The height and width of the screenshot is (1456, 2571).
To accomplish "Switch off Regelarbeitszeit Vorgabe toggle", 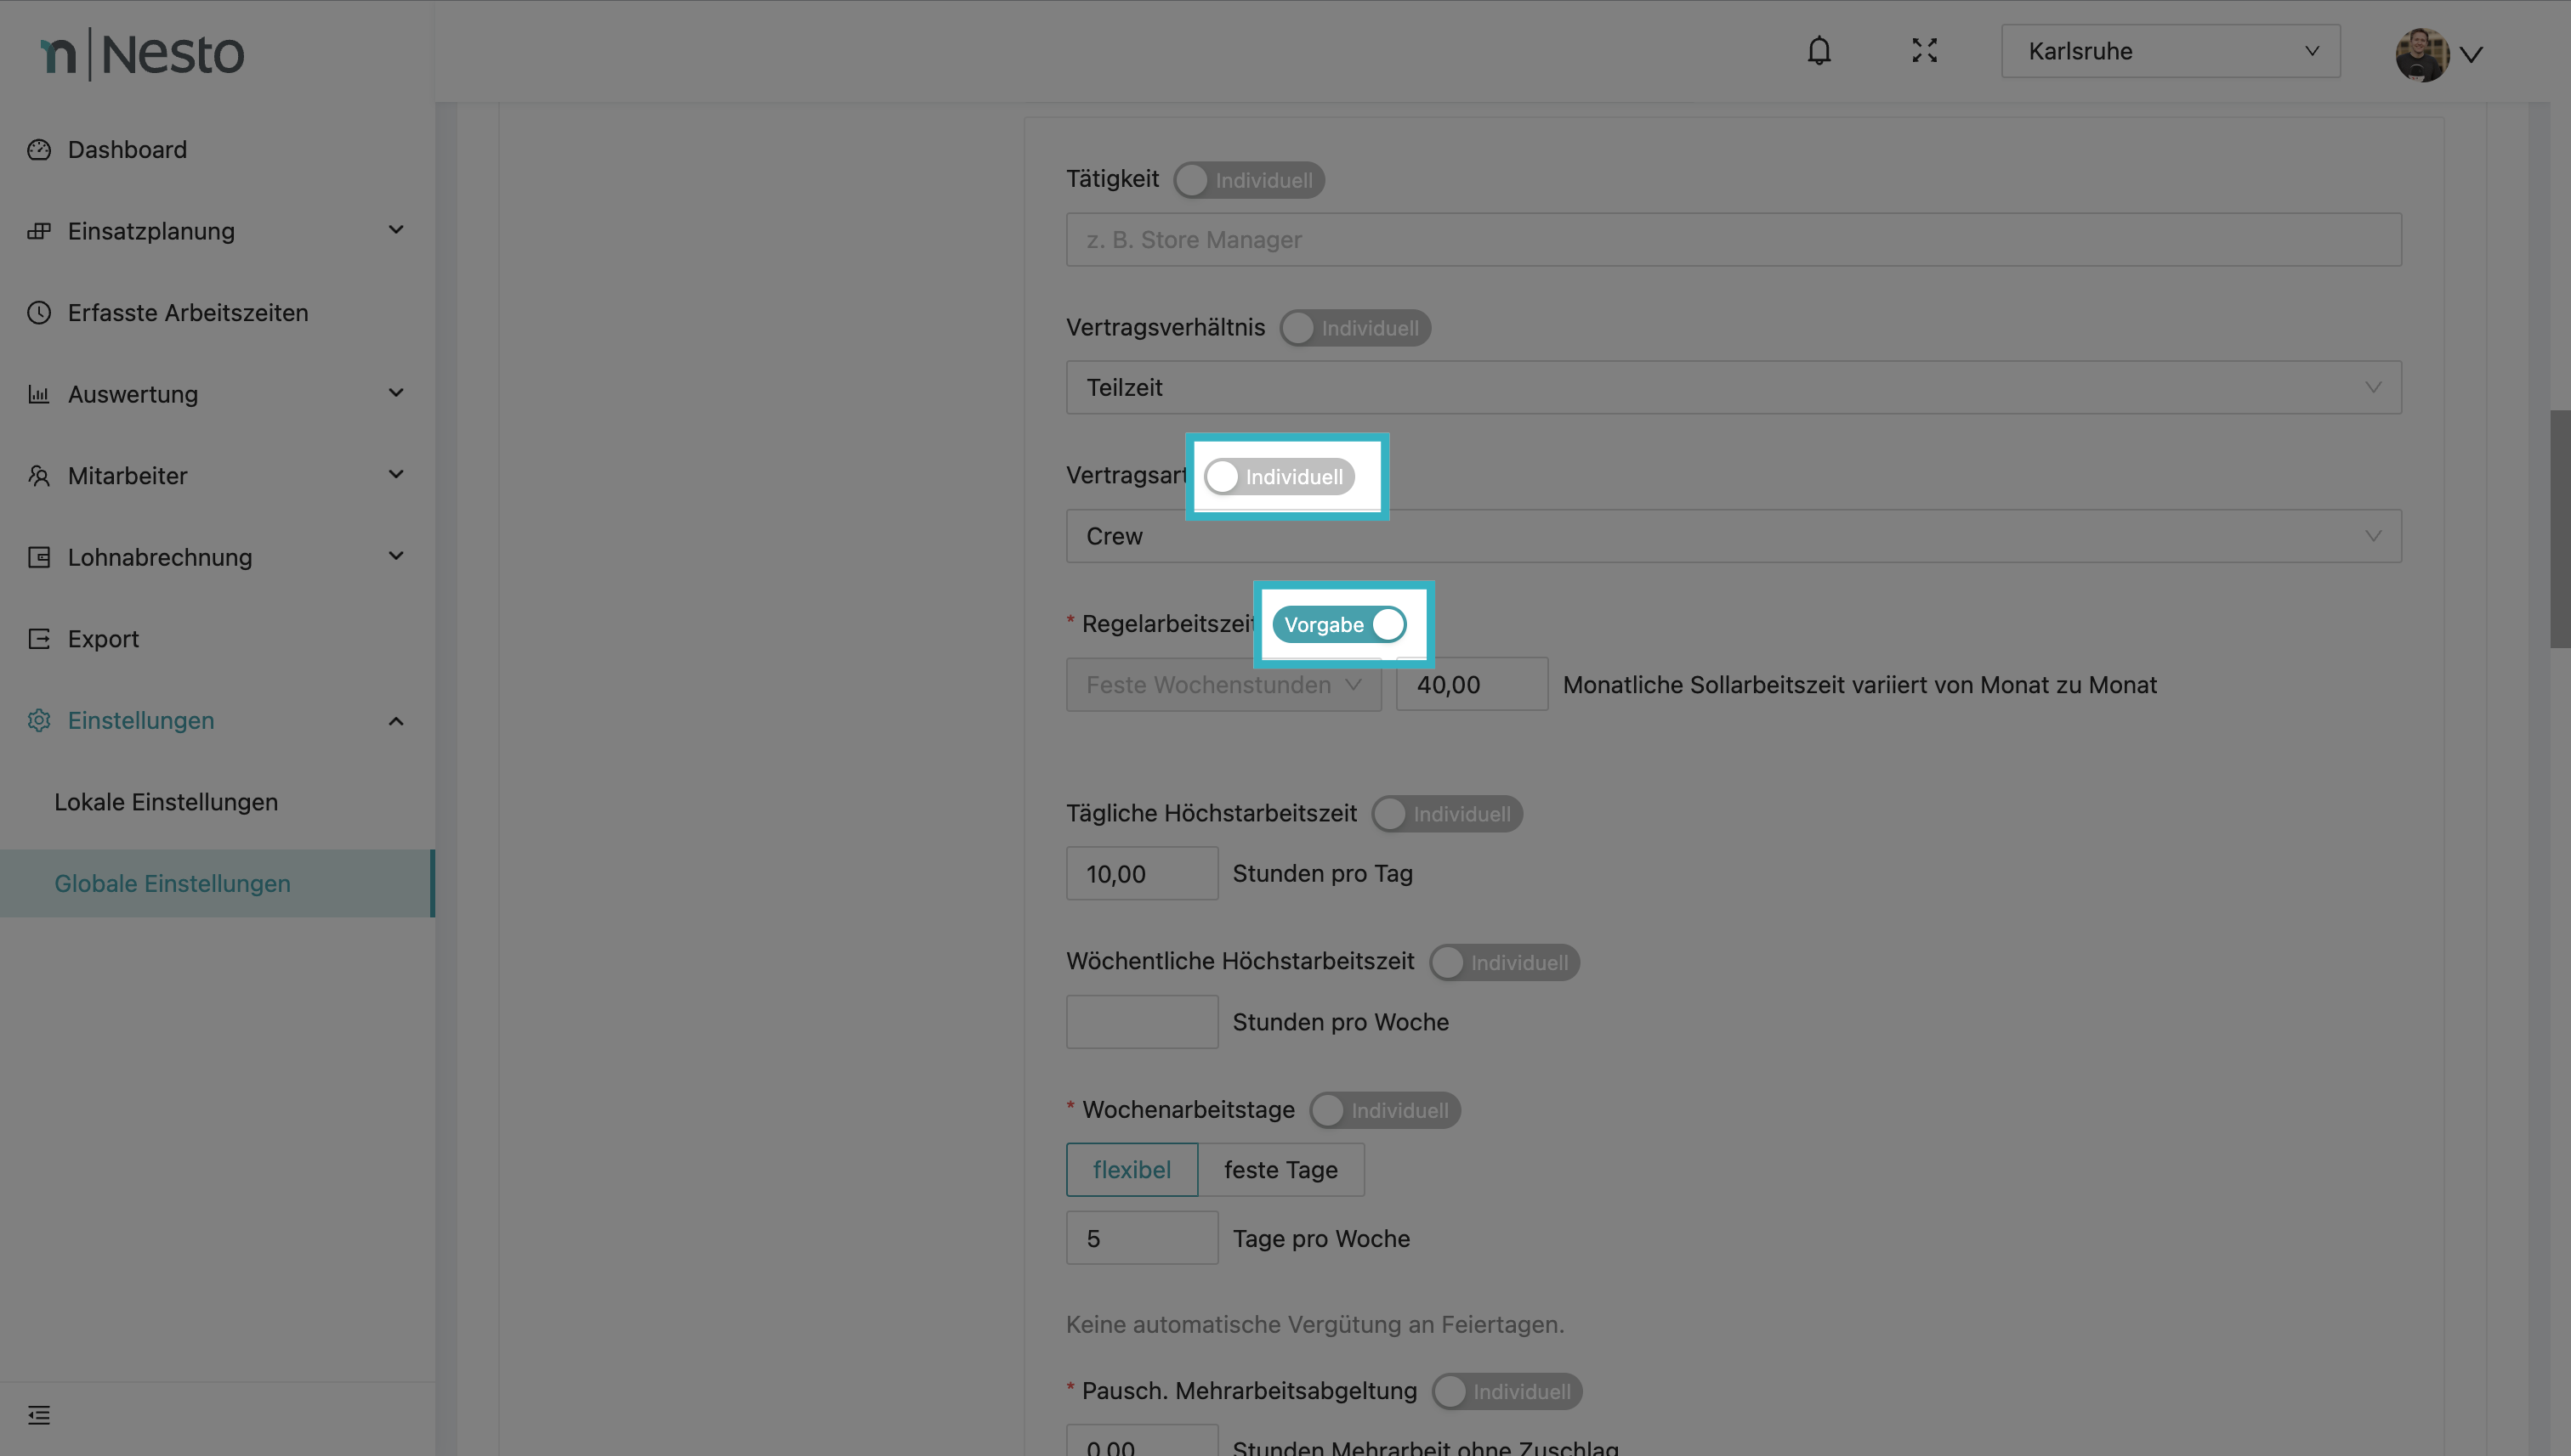I will pyautogui.click(x=1339, y=625).
